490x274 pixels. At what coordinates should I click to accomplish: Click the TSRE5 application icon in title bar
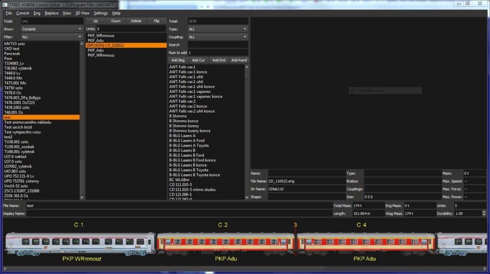point(4,3)
